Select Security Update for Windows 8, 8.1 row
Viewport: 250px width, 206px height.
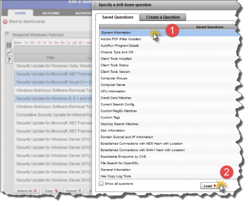[x=53, y=99]
